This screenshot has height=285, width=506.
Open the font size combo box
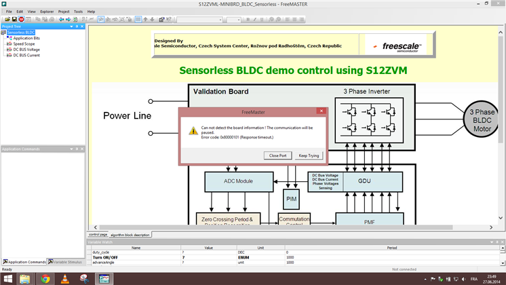pos(233,20)
